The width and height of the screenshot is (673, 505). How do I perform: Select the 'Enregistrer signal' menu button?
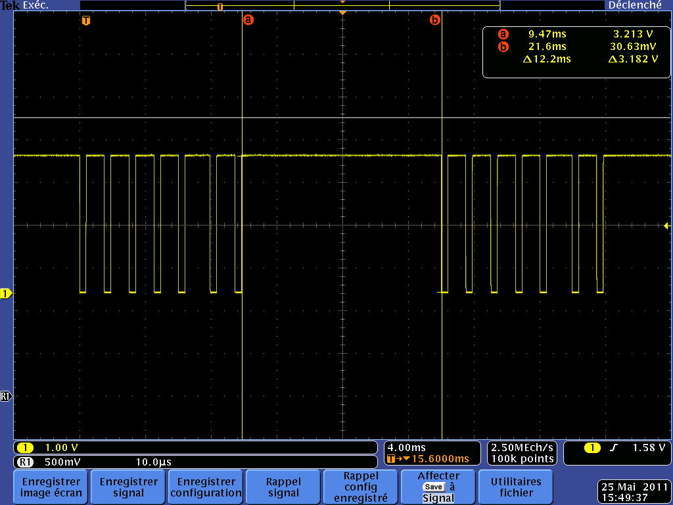tap(129, 487)
